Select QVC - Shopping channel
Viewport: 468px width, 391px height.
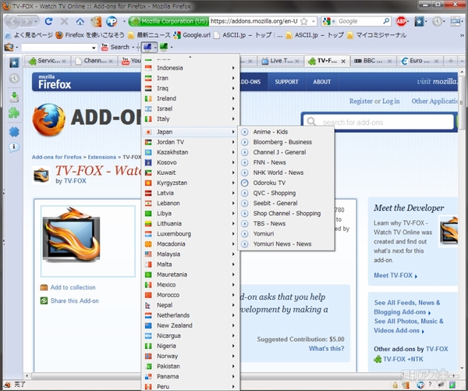286,193
